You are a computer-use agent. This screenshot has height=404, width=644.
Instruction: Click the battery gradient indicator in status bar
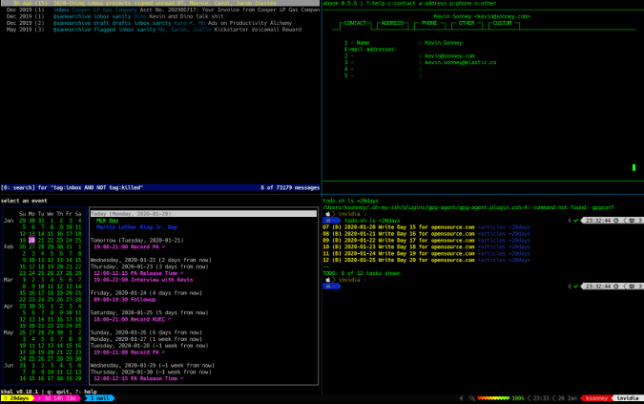(x=494, y=398)
